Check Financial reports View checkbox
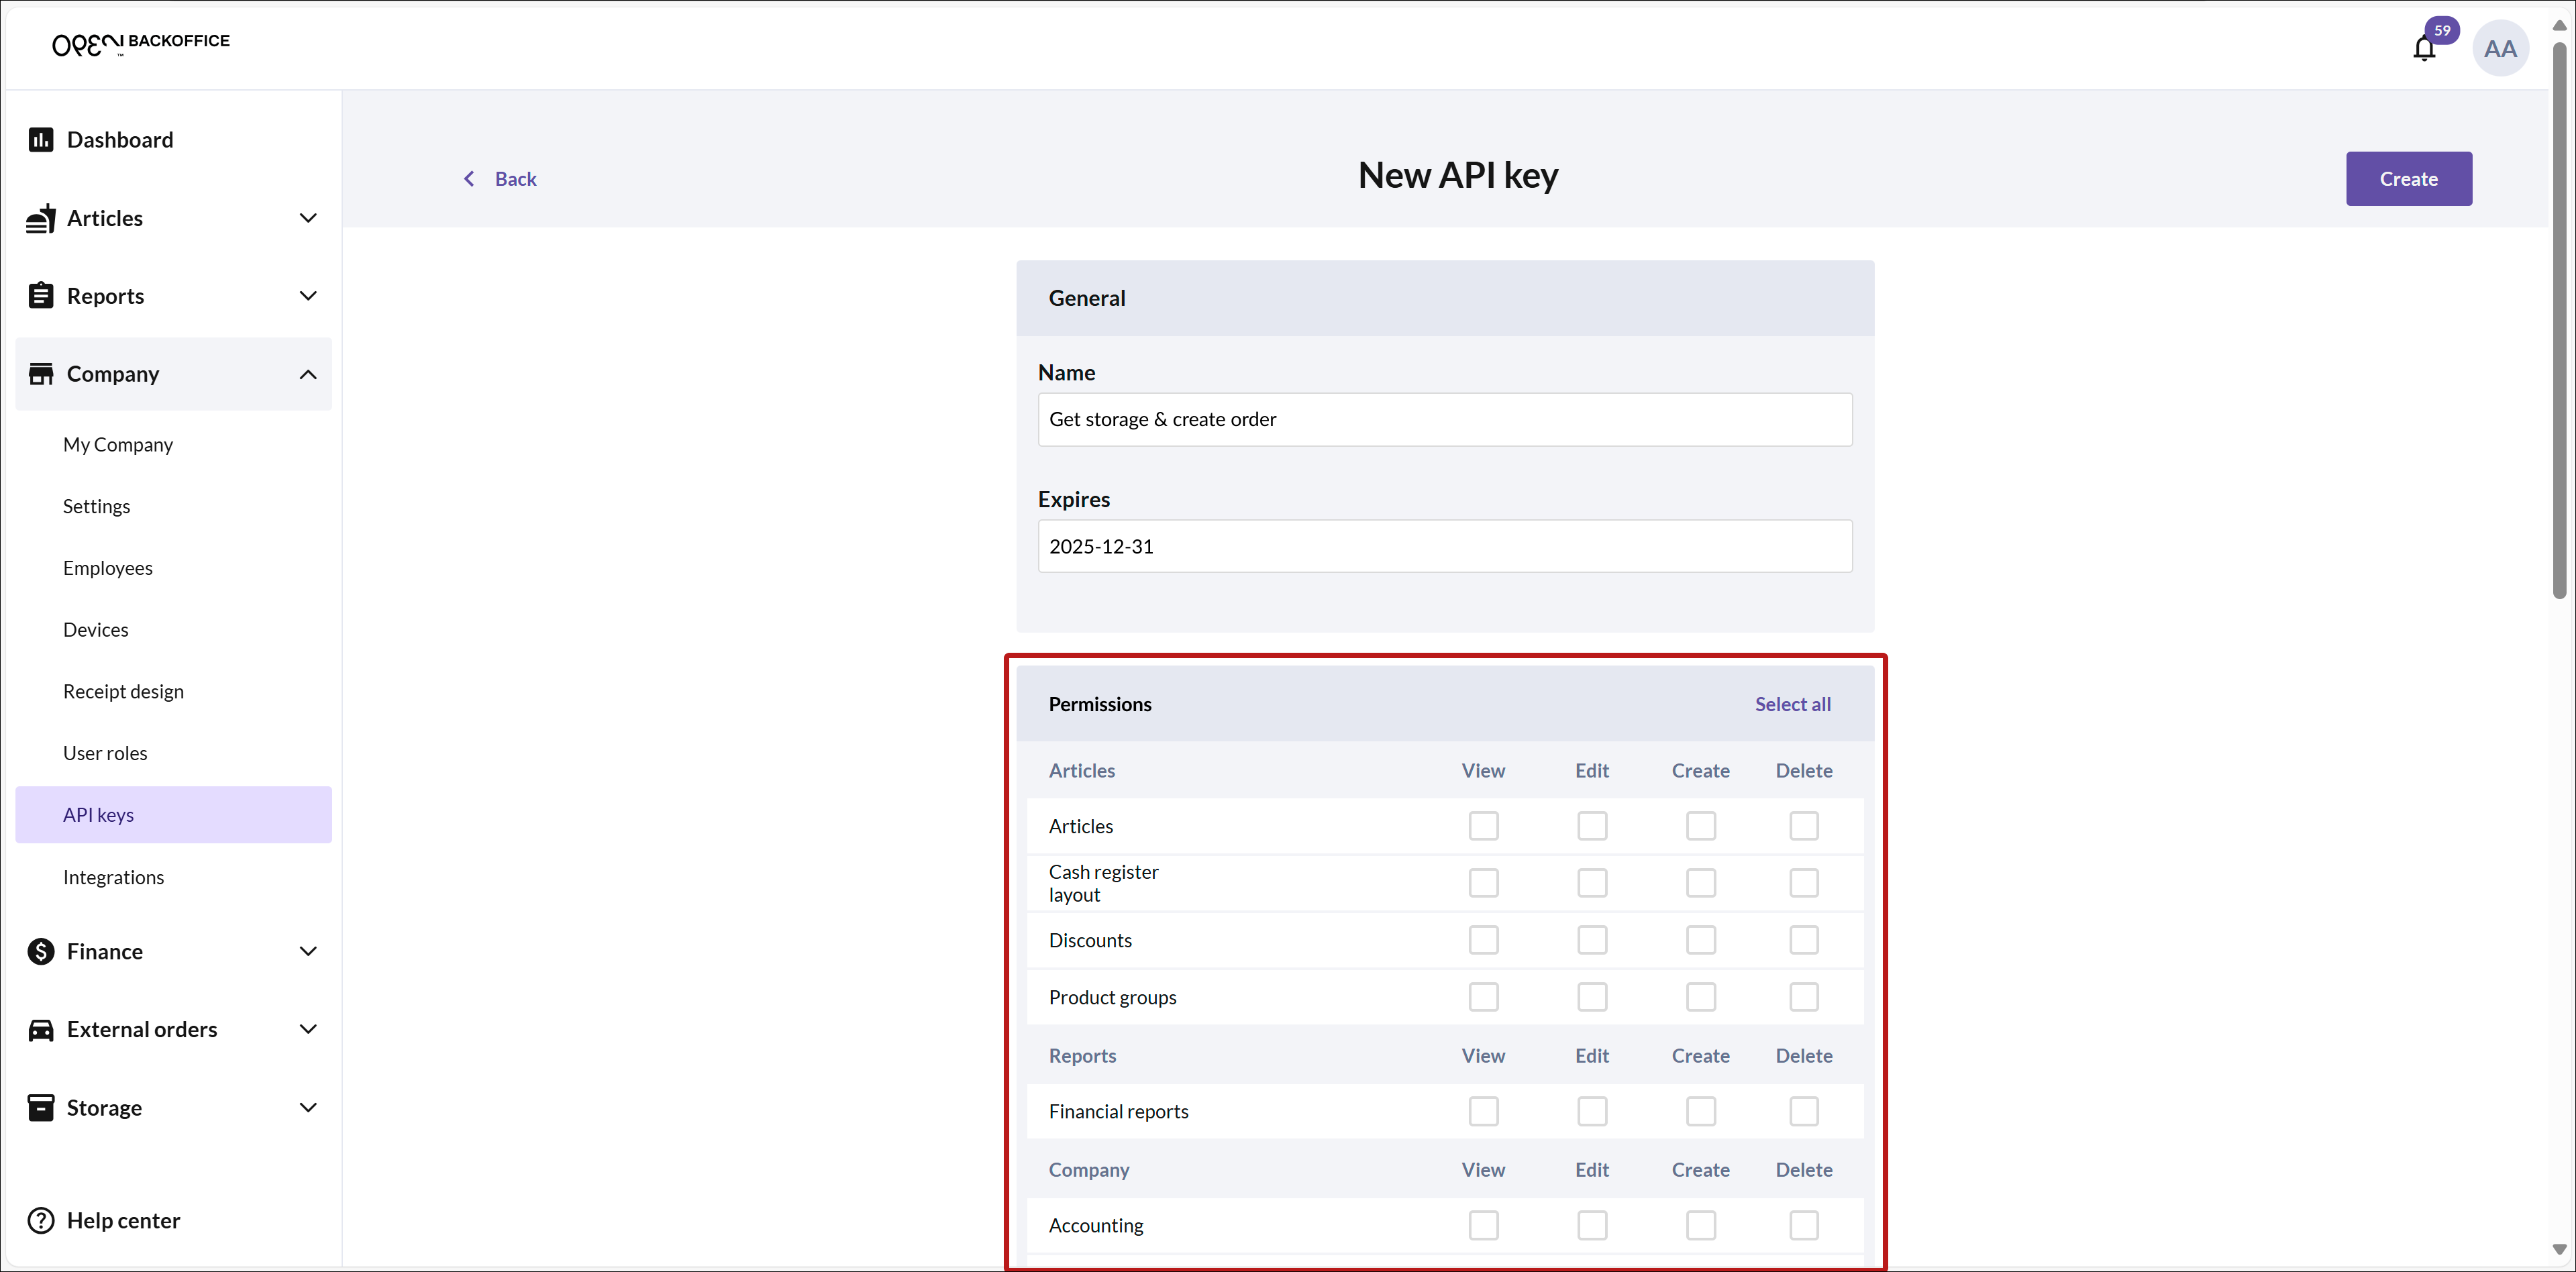The image size is (2576, 1272). 1483,1111
